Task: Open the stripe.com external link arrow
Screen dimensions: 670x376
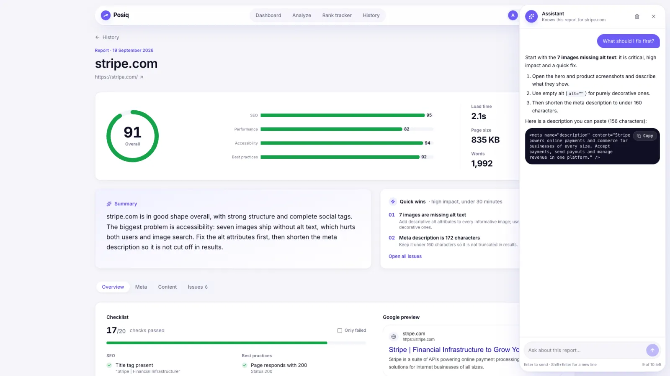Action: pos(142,77)
